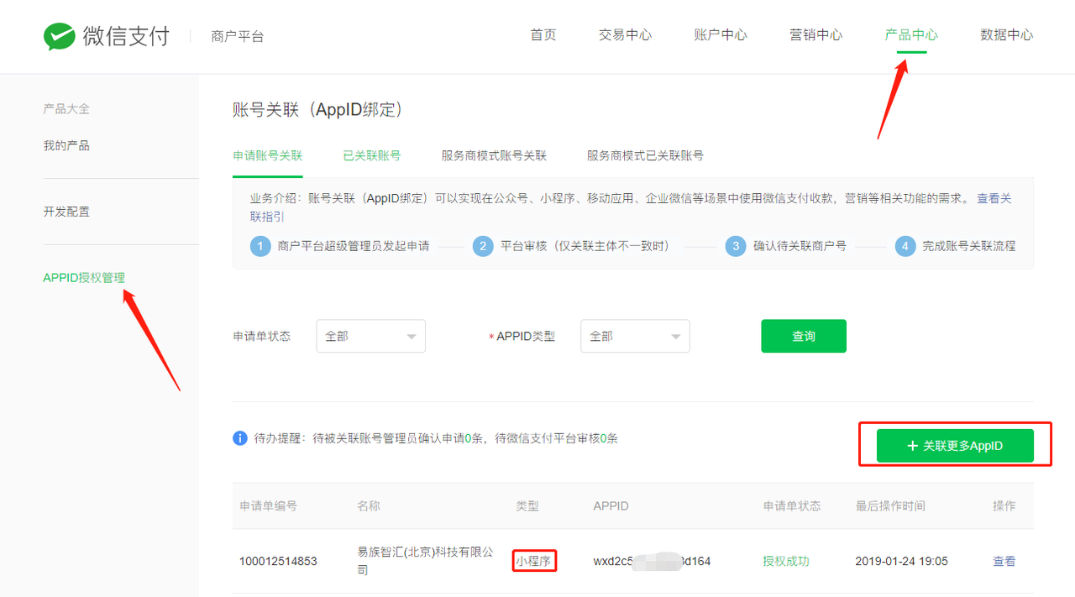The height and width of the screenshot is (597, 1075).
Task: Click step 3 circle icon 确认待关联商户号
Action: 736,246
